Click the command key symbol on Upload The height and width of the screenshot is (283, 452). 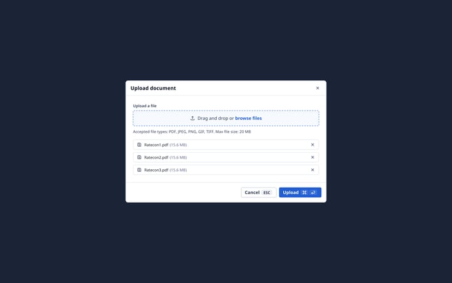[304, 192]
